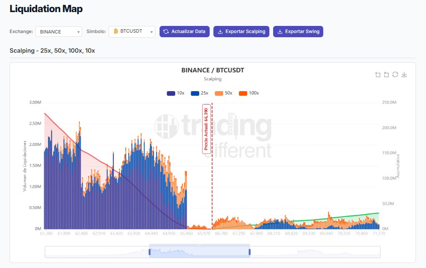
Task: Open the Exchange dropdown showing BINANCE
Action: tap(58, 31)
